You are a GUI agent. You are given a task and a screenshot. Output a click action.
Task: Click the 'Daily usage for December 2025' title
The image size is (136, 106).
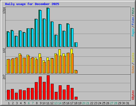(32, 4)
